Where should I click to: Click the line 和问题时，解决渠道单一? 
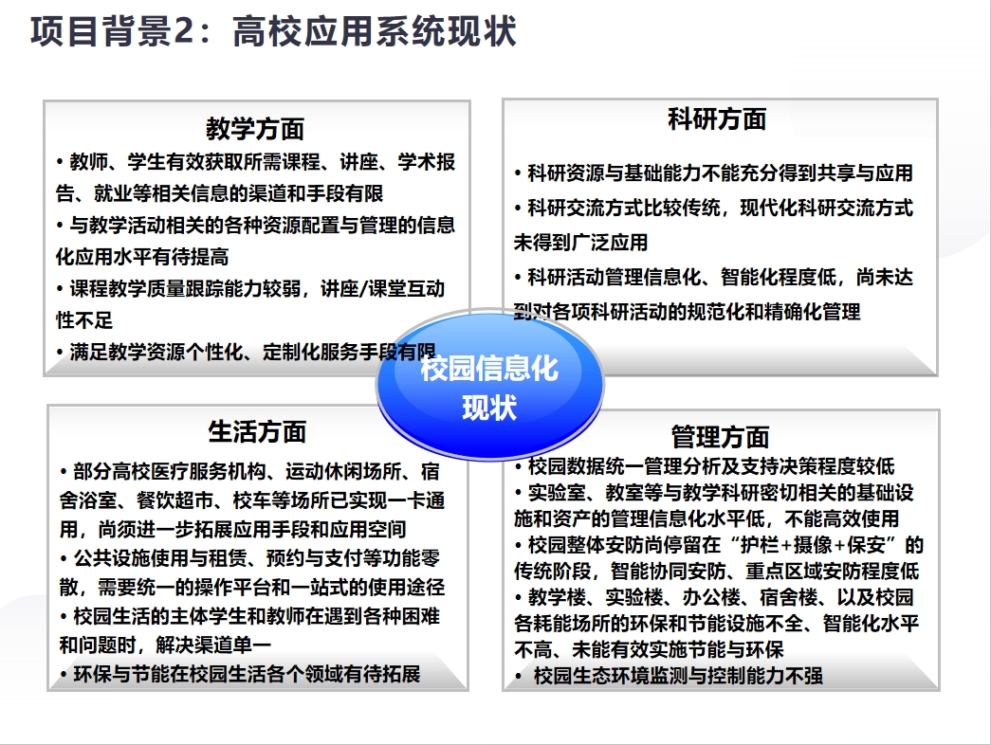[x=166, y=645]
